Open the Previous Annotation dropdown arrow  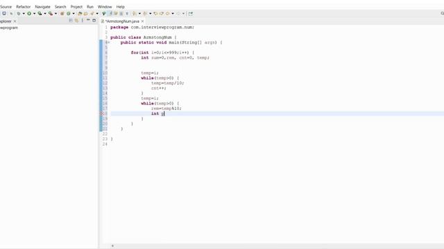coord(150,13)
